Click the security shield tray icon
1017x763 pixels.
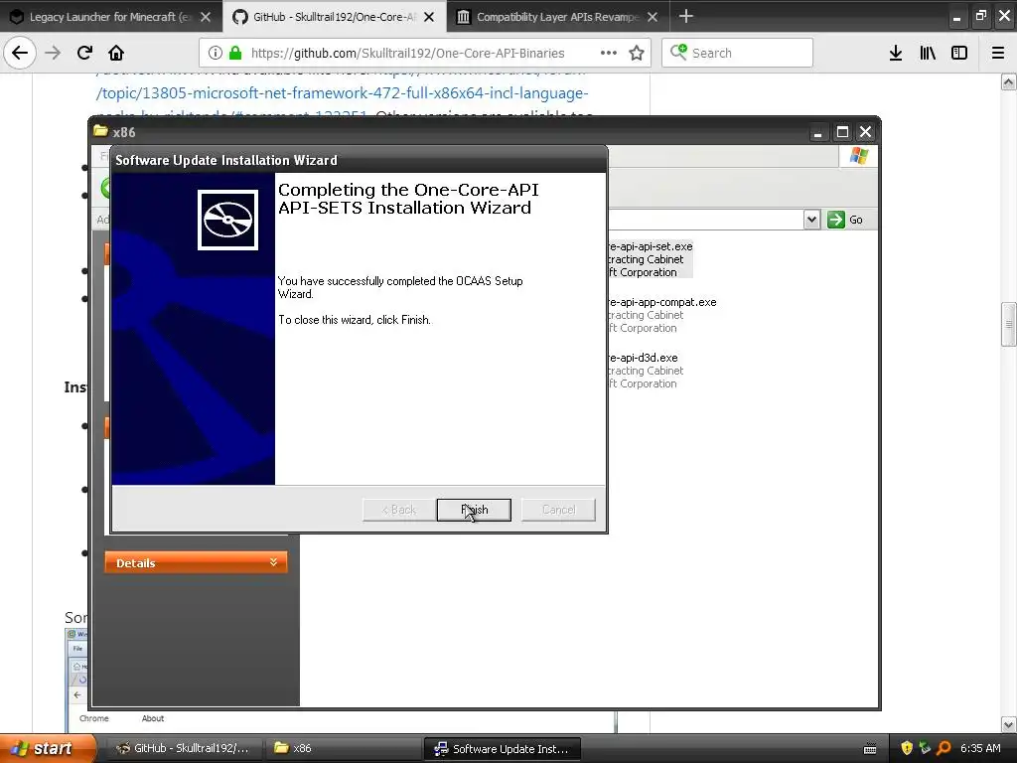pyautogui.click(x=907, y=748)
